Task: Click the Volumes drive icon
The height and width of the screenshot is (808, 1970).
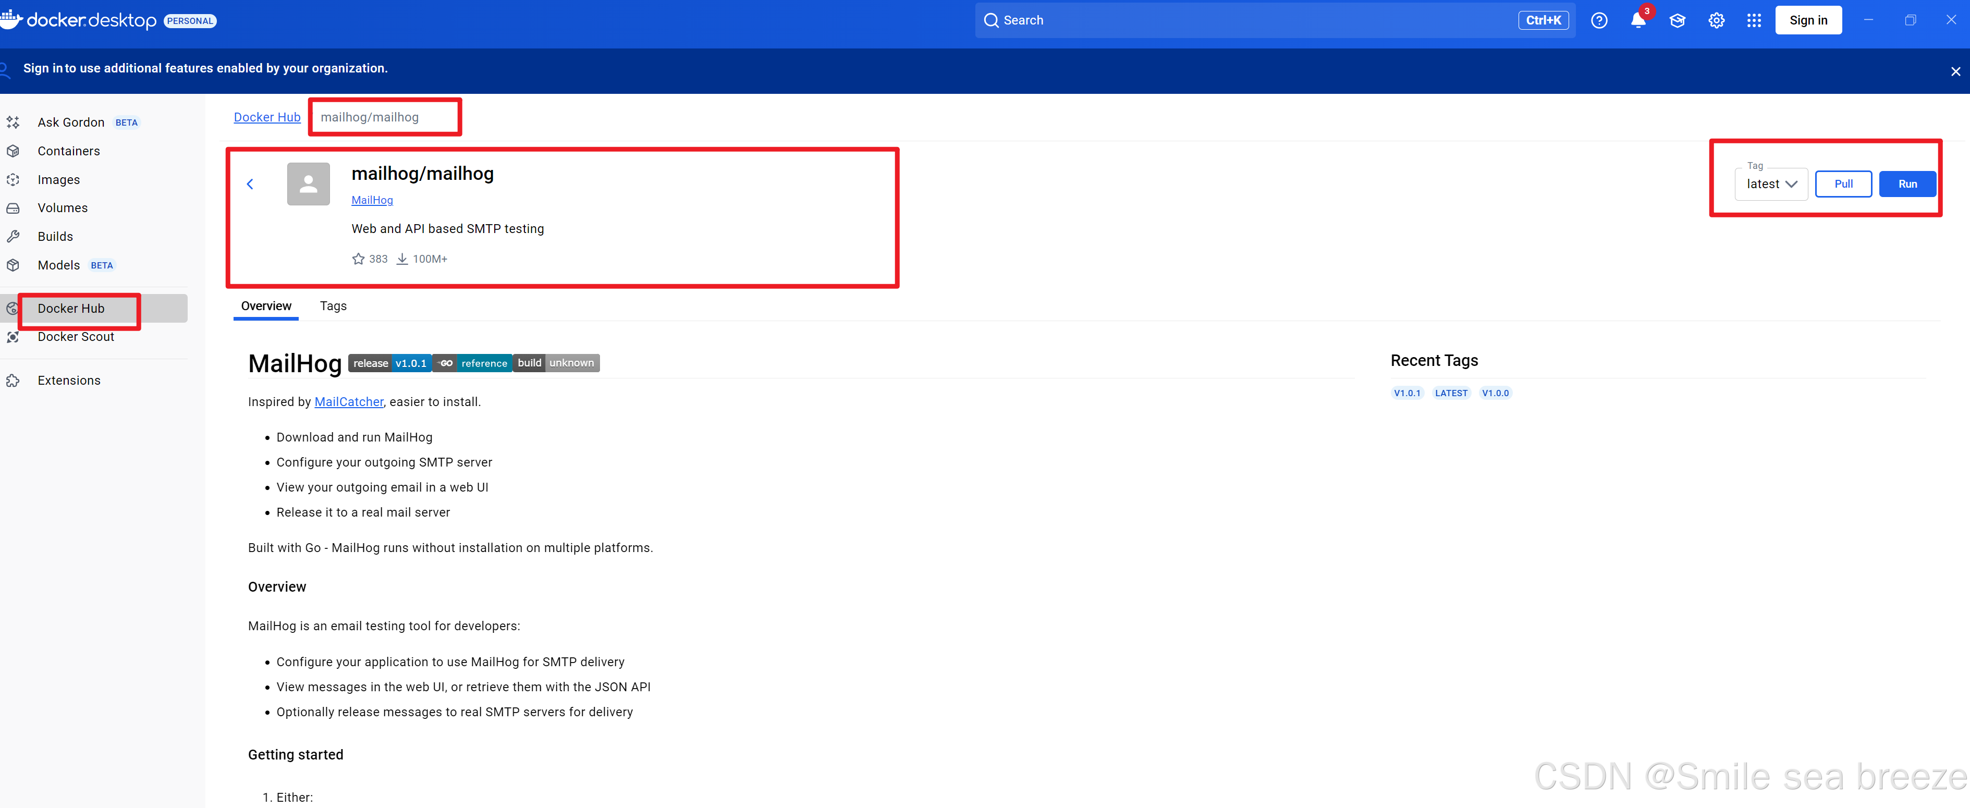Action: [13, 208]
